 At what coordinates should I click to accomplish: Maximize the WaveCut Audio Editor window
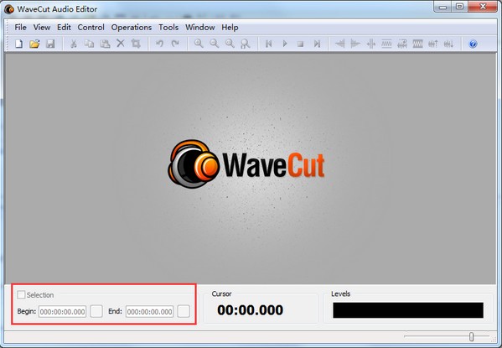point(459,7)
